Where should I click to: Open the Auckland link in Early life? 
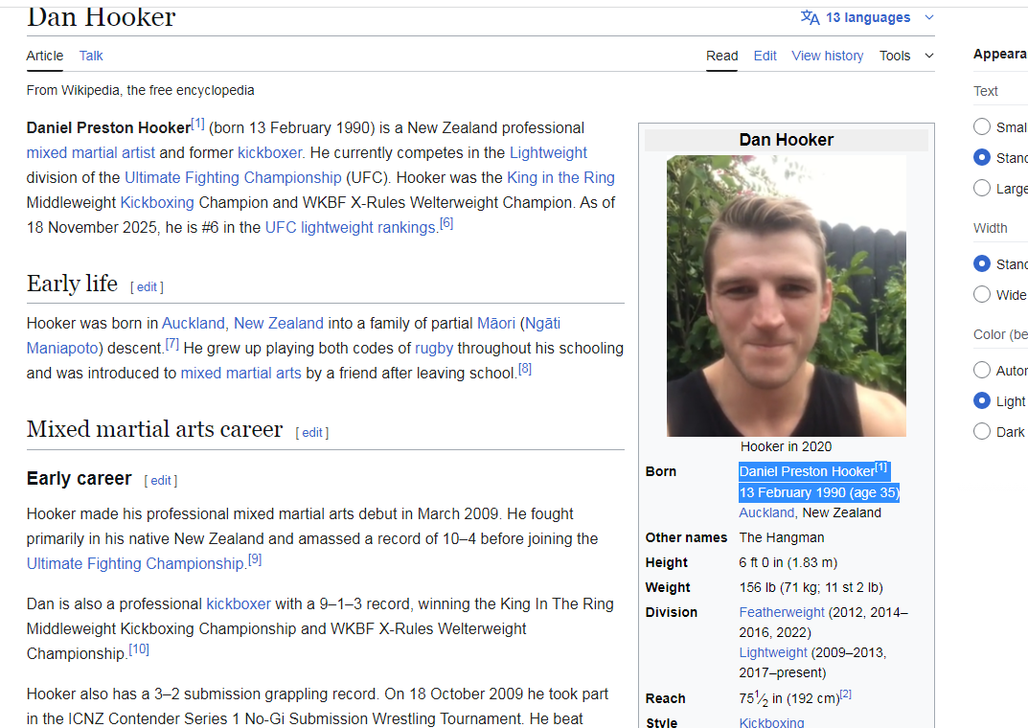click(194, 323)
